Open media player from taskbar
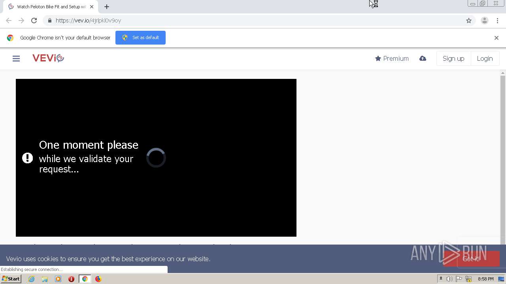506x284 pixels. [x=58, y=279]
